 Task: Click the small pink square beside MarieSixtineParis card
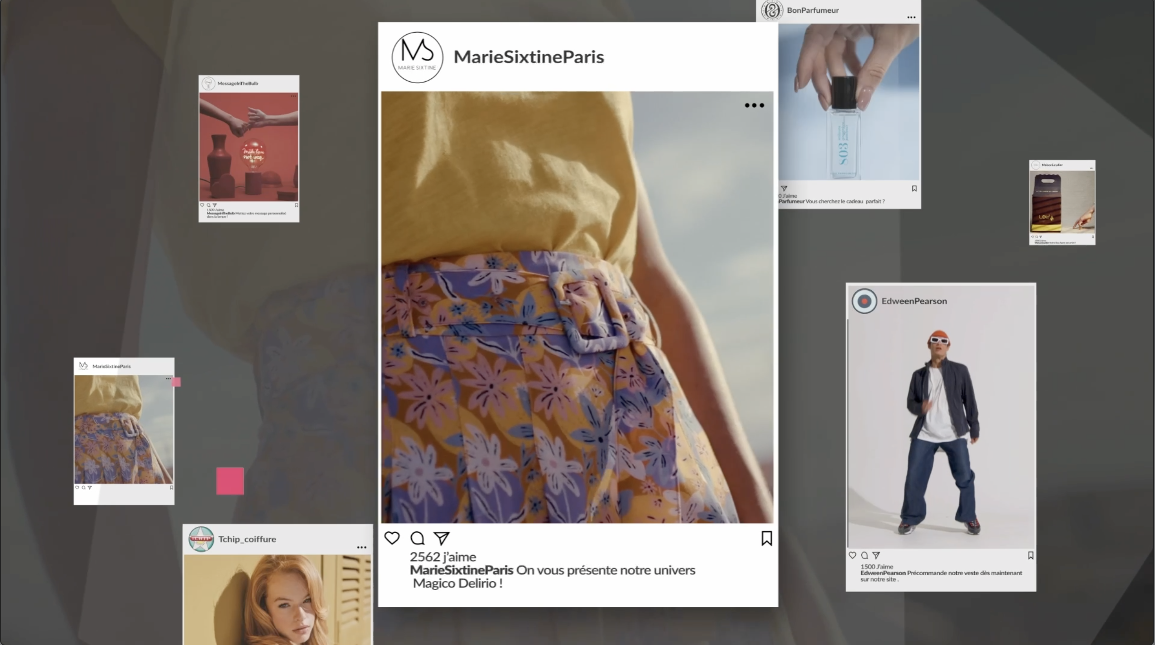coord(177,382)
